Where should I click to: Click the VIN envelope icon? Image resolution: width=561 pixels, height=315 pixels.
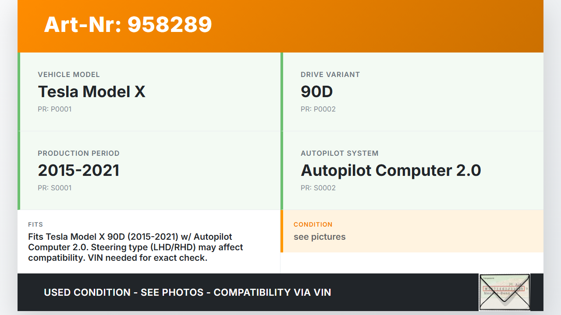coord(504,292)
